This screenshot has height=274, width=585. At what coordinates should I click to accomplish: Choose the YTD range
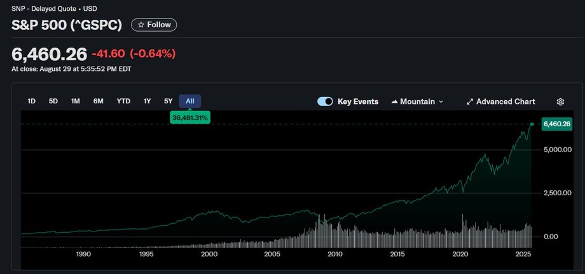[123, 101]
